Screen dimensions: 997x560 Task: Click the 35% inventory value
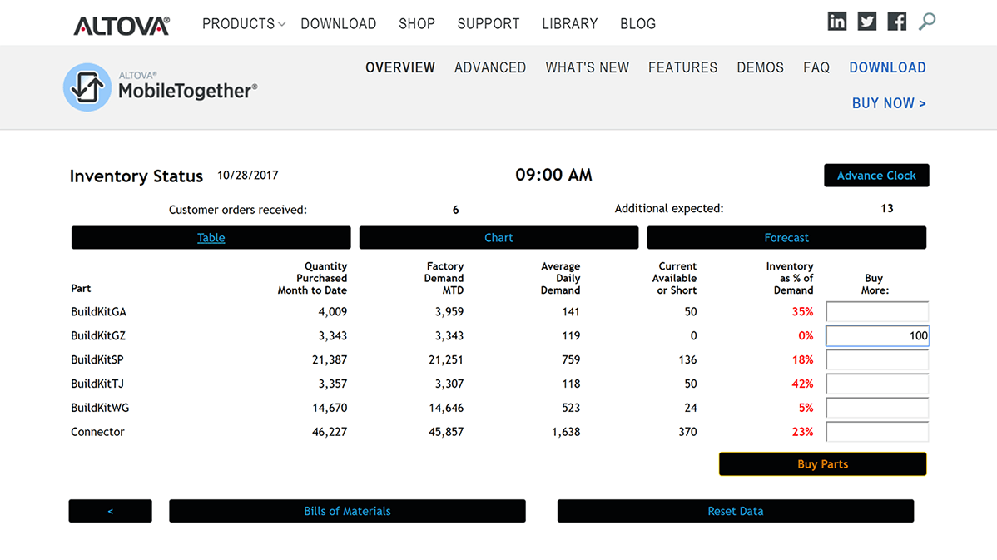pyautogui.click(x=802, y=311)
